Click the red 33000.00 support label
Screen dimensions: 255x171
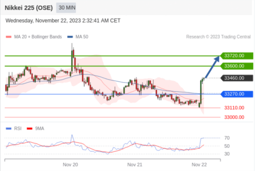[x=234, y=117]
